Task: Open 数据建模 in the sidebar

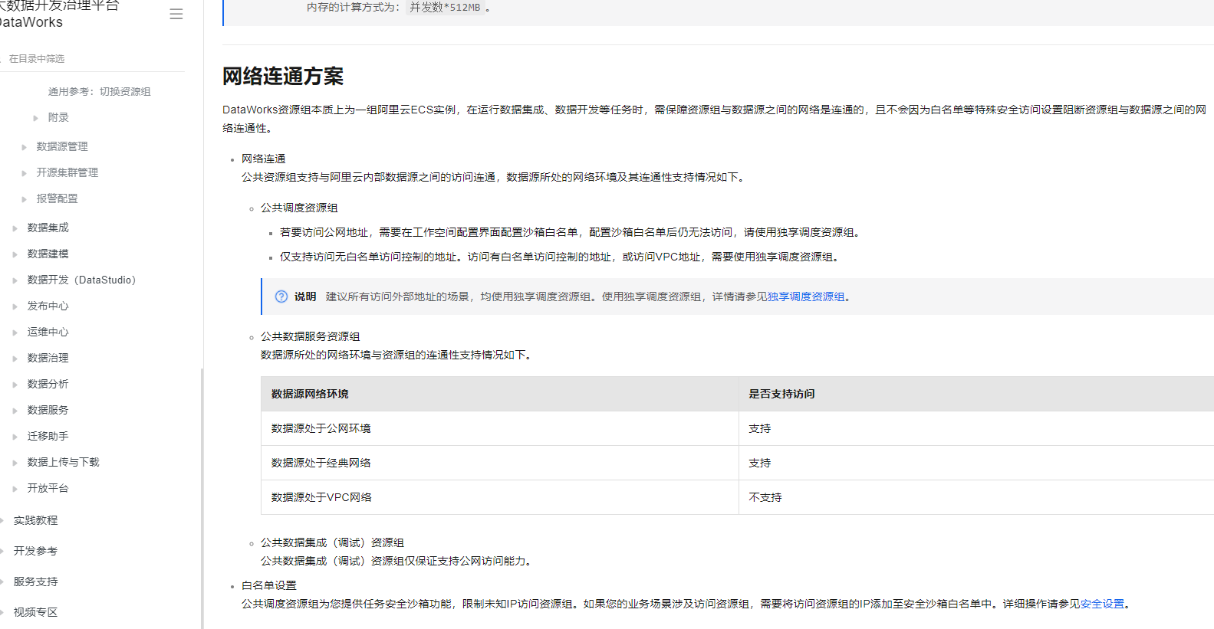Action: pyautogui.click(x=48, y=254)
